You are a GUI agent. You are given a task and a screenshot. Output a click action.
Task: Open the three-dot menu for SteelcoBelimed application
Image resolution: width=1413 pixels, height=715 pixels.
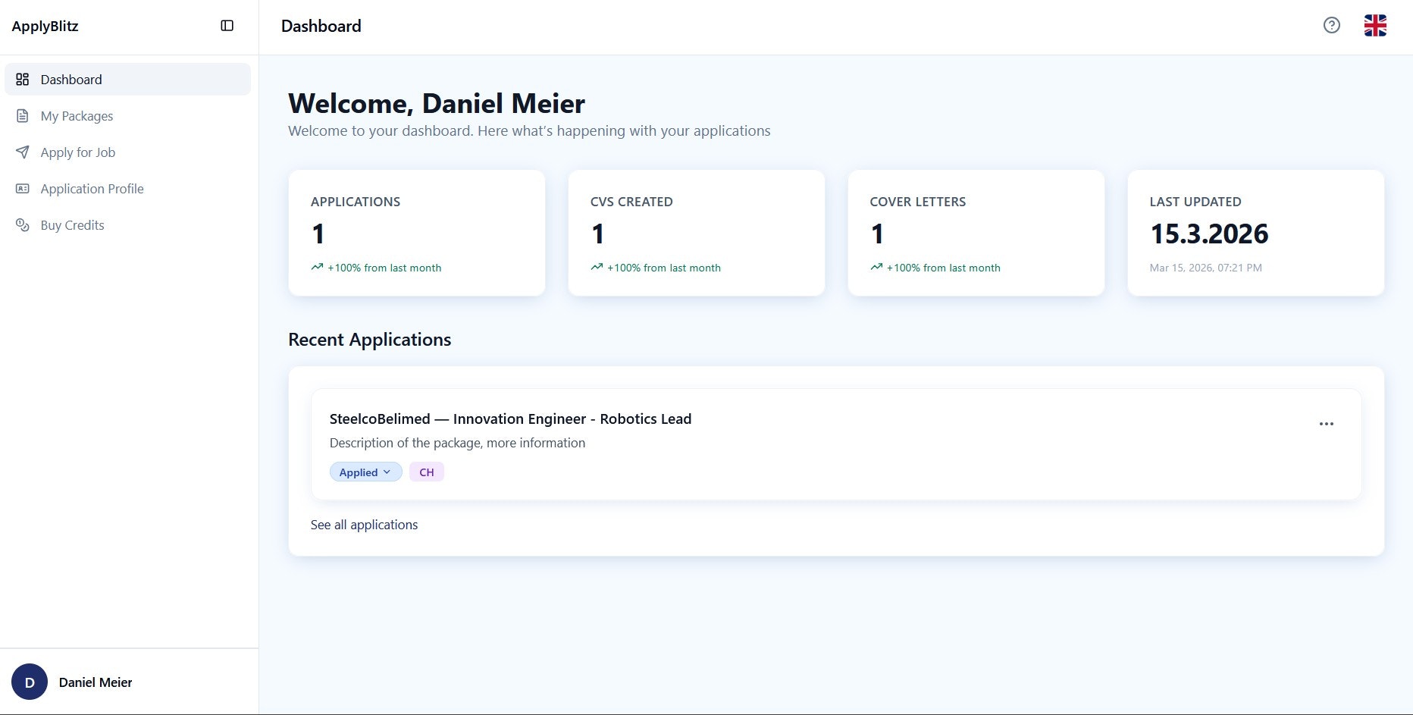1326,424
